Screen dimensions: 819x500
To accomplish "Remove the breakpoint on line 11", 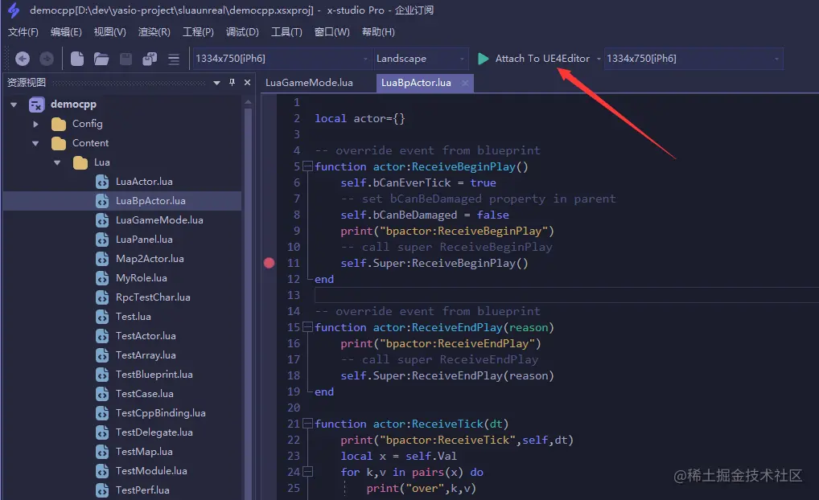I will (x=269, y=263).
